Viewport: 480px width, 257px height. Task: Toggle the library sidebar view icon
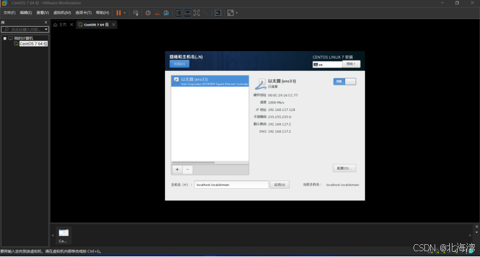tap(178, 13)
